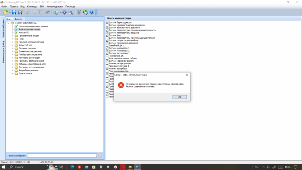This screenshot has width=302, height=170.
Task: Open the Opera browser taskbar icon
Action: point(123,167)
